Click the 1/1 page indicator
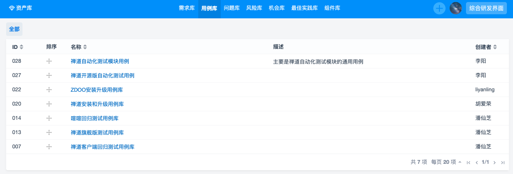Image resolution: width=513 pixels, height=174 pixels. click(486, 162)
